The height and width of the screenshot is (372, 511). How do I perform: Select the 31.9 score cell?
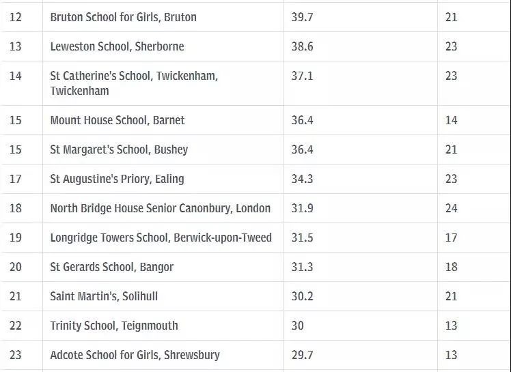coord(302,208)
